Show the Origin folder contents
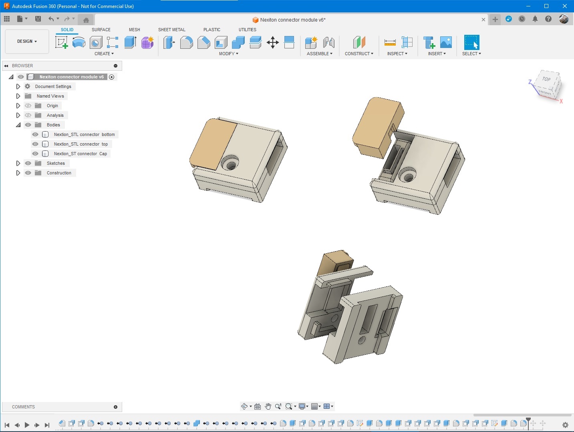The width and height of the screenshot is (574, 432). pos(18,106)
